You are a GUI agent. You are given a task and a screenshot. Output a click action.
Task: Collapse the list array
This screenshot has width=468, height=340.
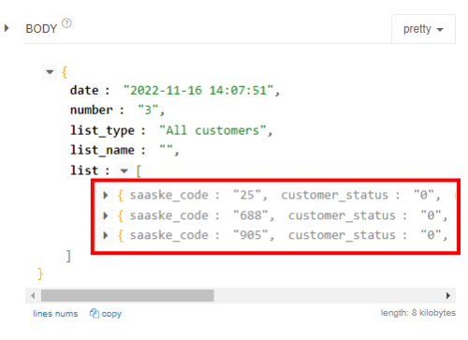click(124, 170)
